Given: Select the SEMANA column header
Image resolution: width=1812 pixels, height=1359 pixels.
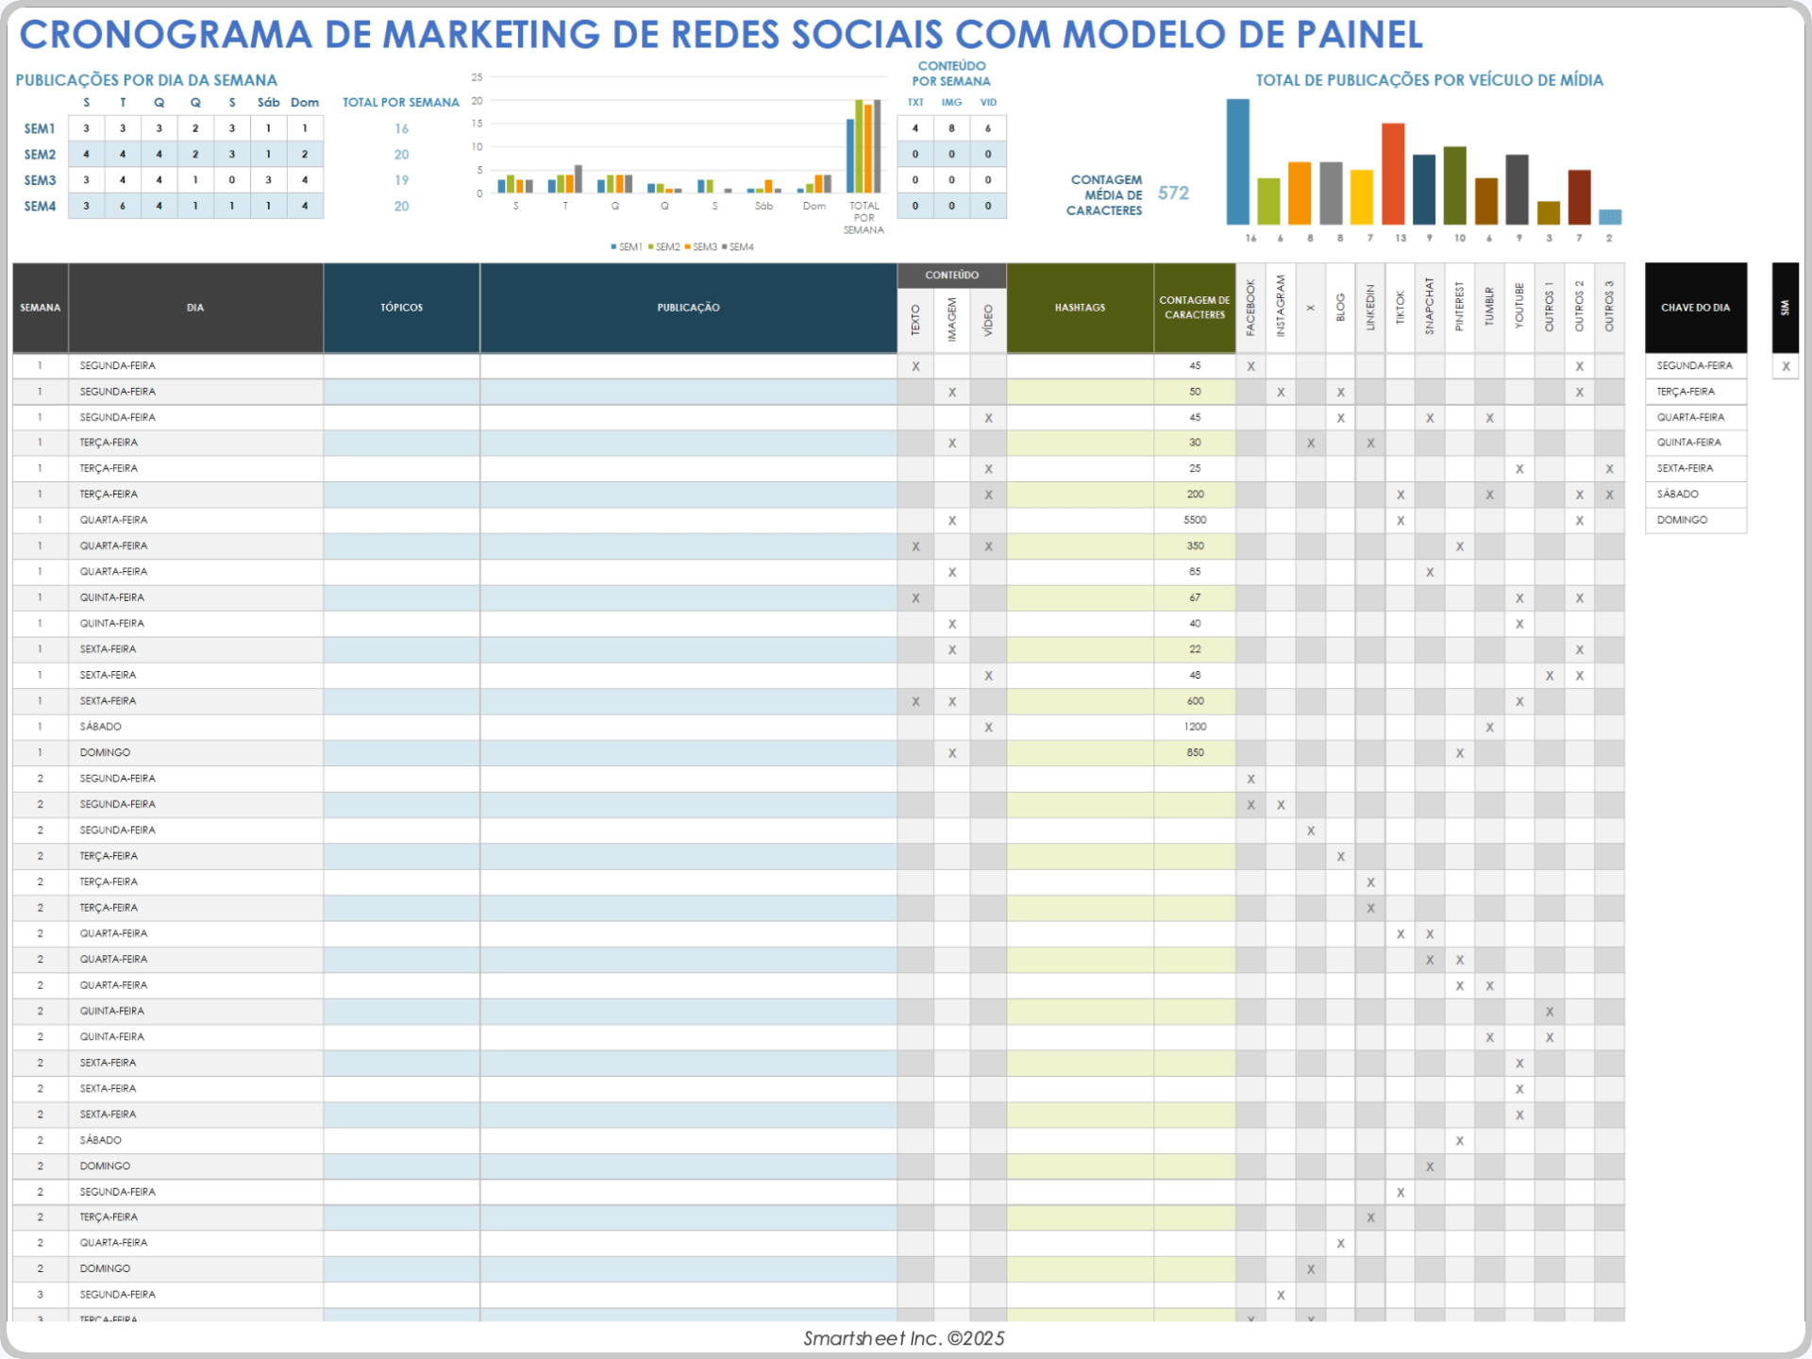Looking at the screenshot, I should pos(40,308).
